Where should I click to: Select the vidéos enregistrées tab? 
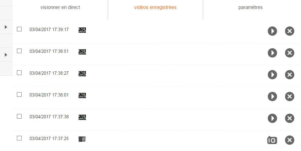coord(155,7)
